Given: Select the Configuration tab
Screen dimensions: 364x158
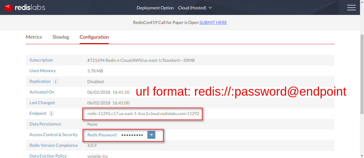Looking at the screenshot, I should (94, 37).
